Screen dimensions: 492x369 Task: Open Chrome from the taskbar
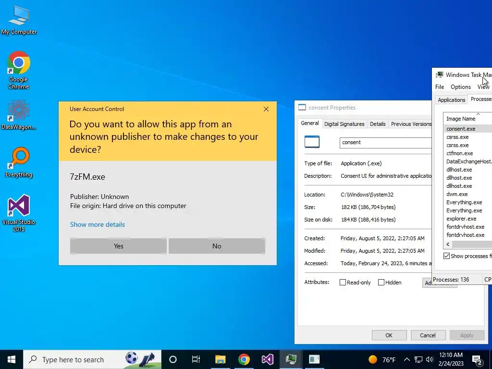click(x=244, y=359)
